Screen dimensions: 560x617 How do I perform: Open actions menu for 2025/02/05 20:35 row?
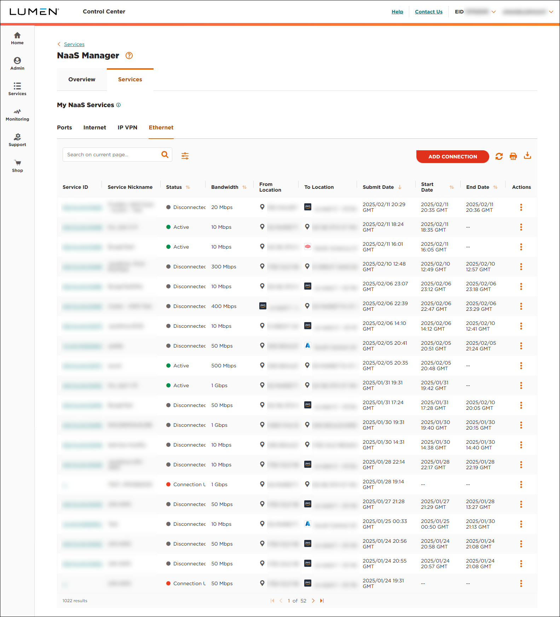point(521,366)
